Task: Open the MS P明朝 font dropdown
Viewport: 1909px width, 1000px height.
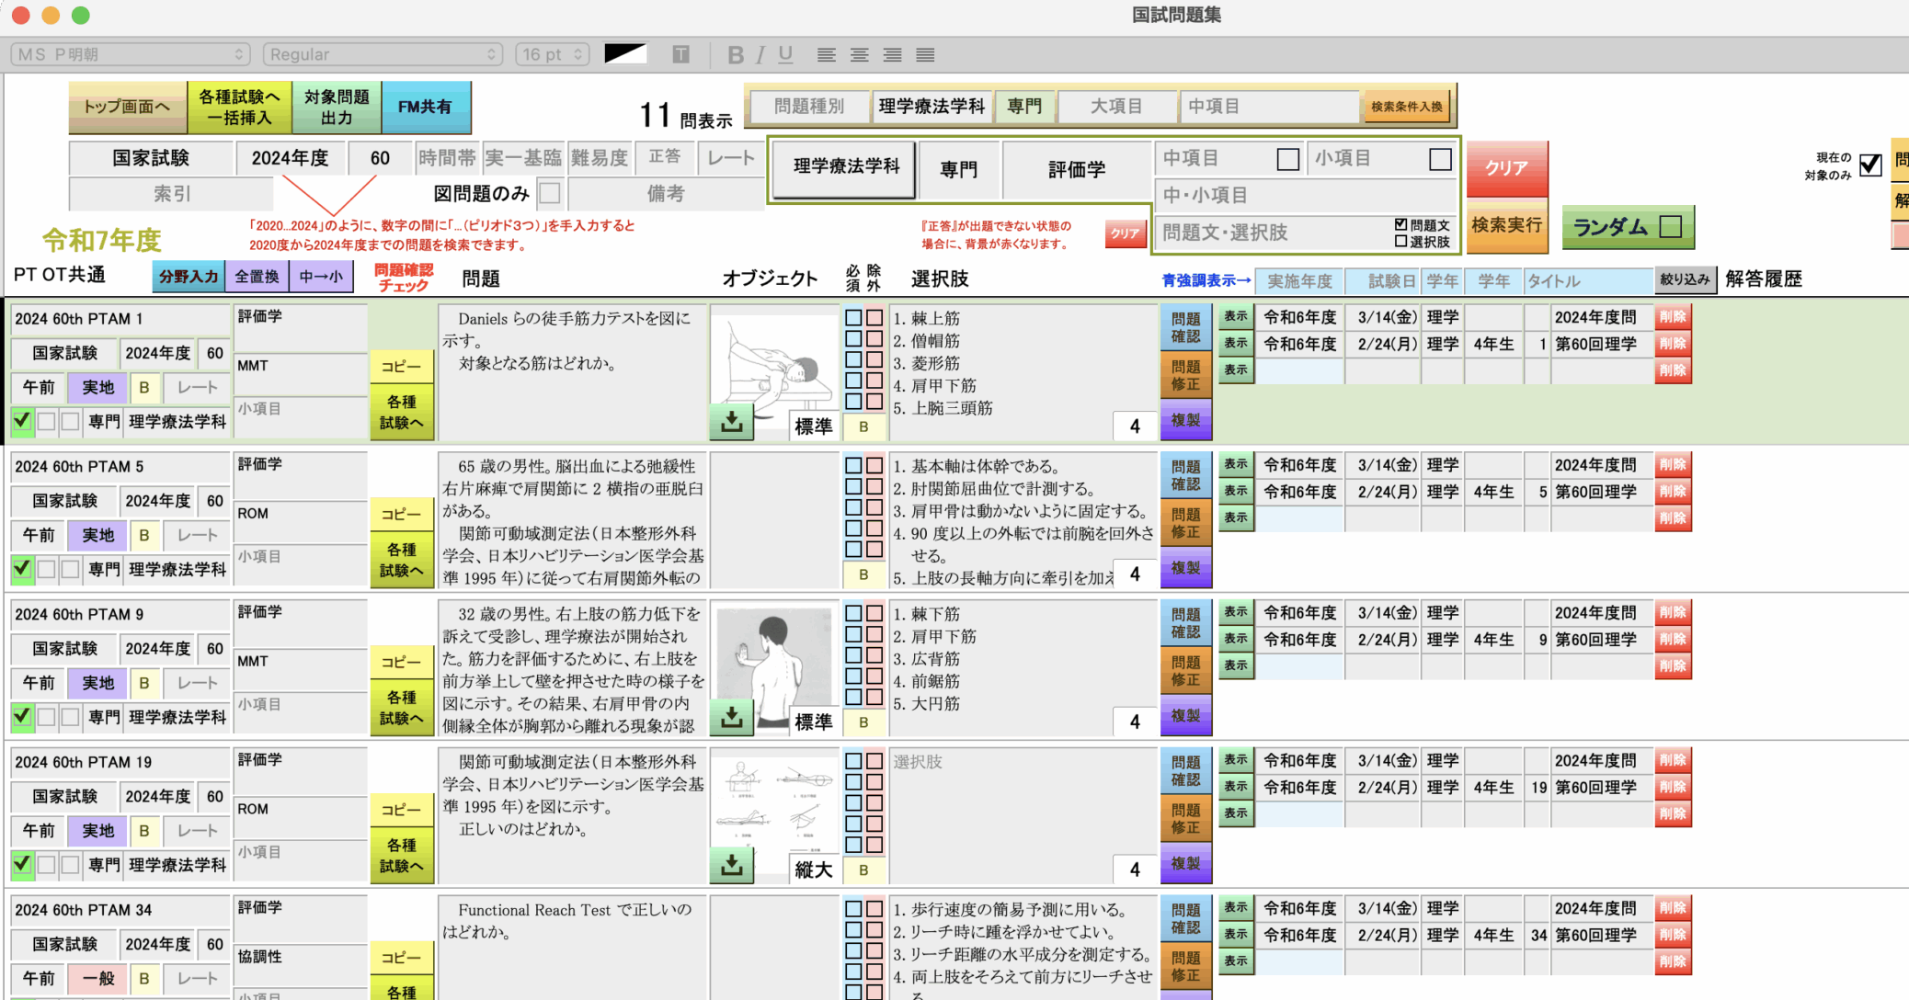Action: (129, 54)
